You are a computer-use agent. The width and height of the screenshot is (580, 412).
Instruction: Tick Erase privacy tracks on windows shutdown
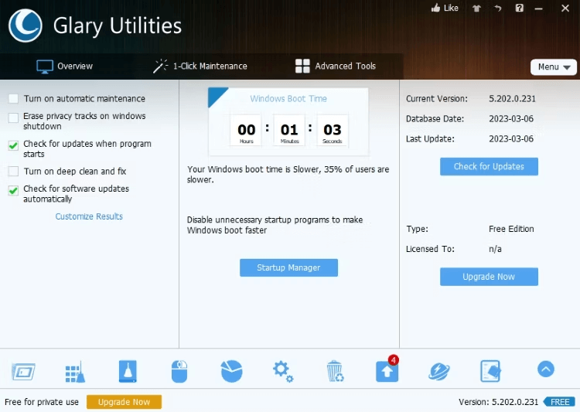(13, 118)
